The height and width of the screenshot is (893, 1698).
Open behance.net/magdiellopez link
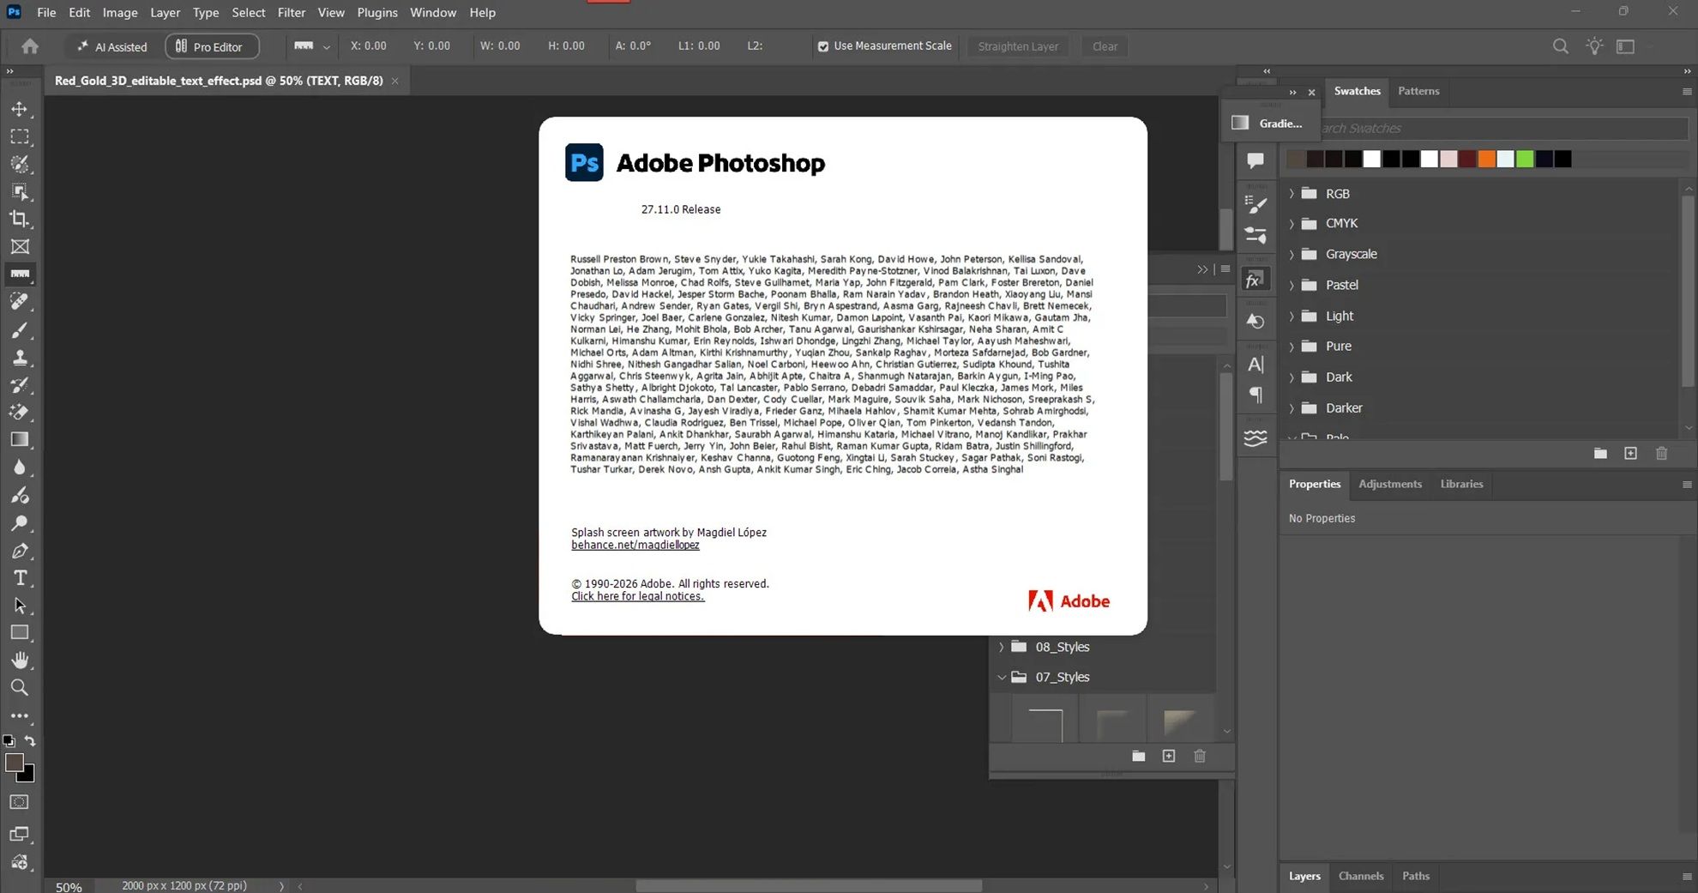pos(635,545)
